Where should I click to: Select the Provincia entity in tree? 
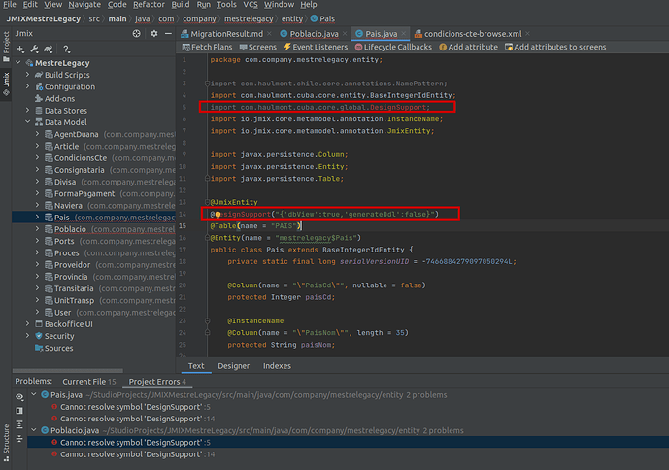[93, 277]
